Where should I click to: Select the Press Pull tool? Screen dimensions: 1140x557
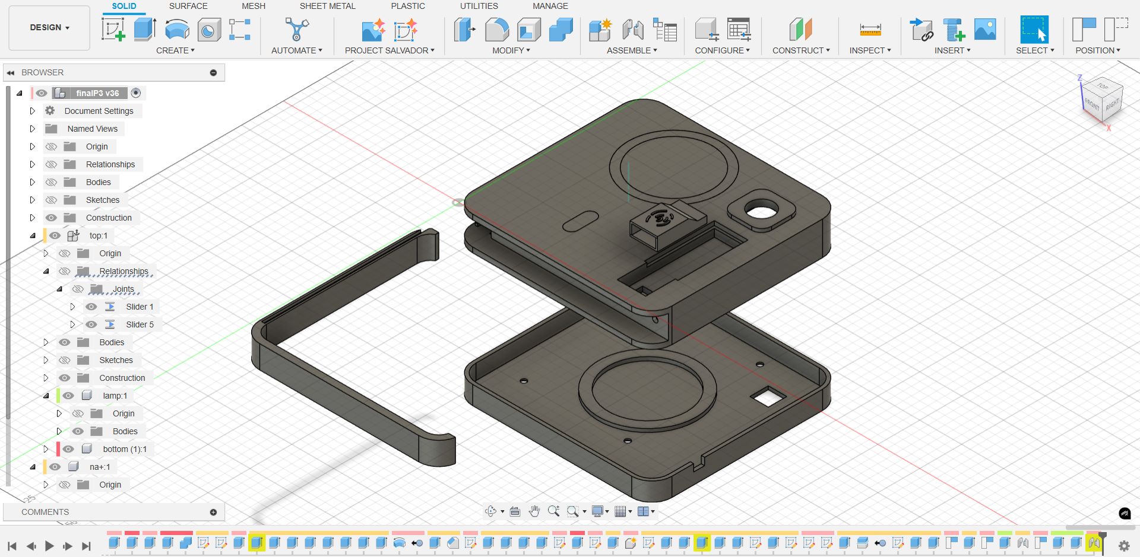pyautogui.click(x=465, y=29)
